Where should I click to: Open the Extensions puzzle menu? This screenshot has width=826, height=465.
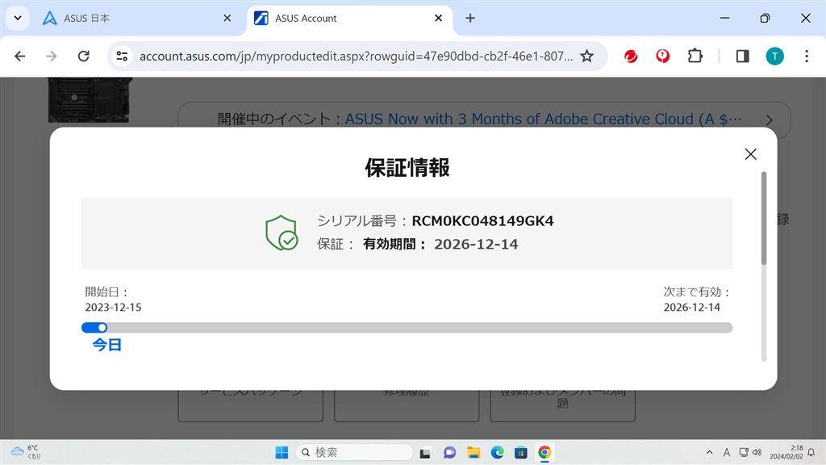click(x=695, y=56)
